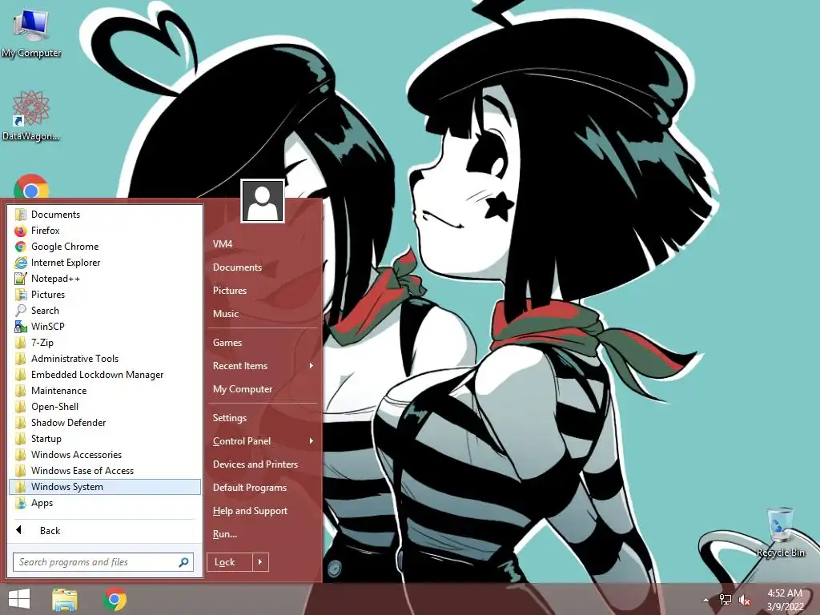Click the muted volume tray icon
The width and height of the screenshot is (820, 615).
(x=745, y=600)
